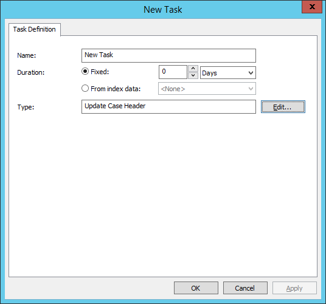
Task: Close the New Task window
Action: coord(312,7)
